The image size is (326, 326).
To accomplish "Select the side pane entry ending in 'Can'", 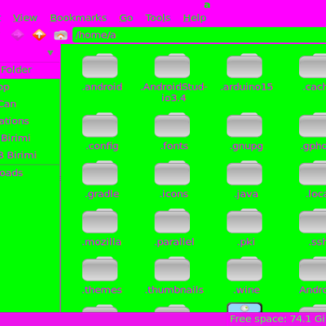I will click(x=30, y=104).
